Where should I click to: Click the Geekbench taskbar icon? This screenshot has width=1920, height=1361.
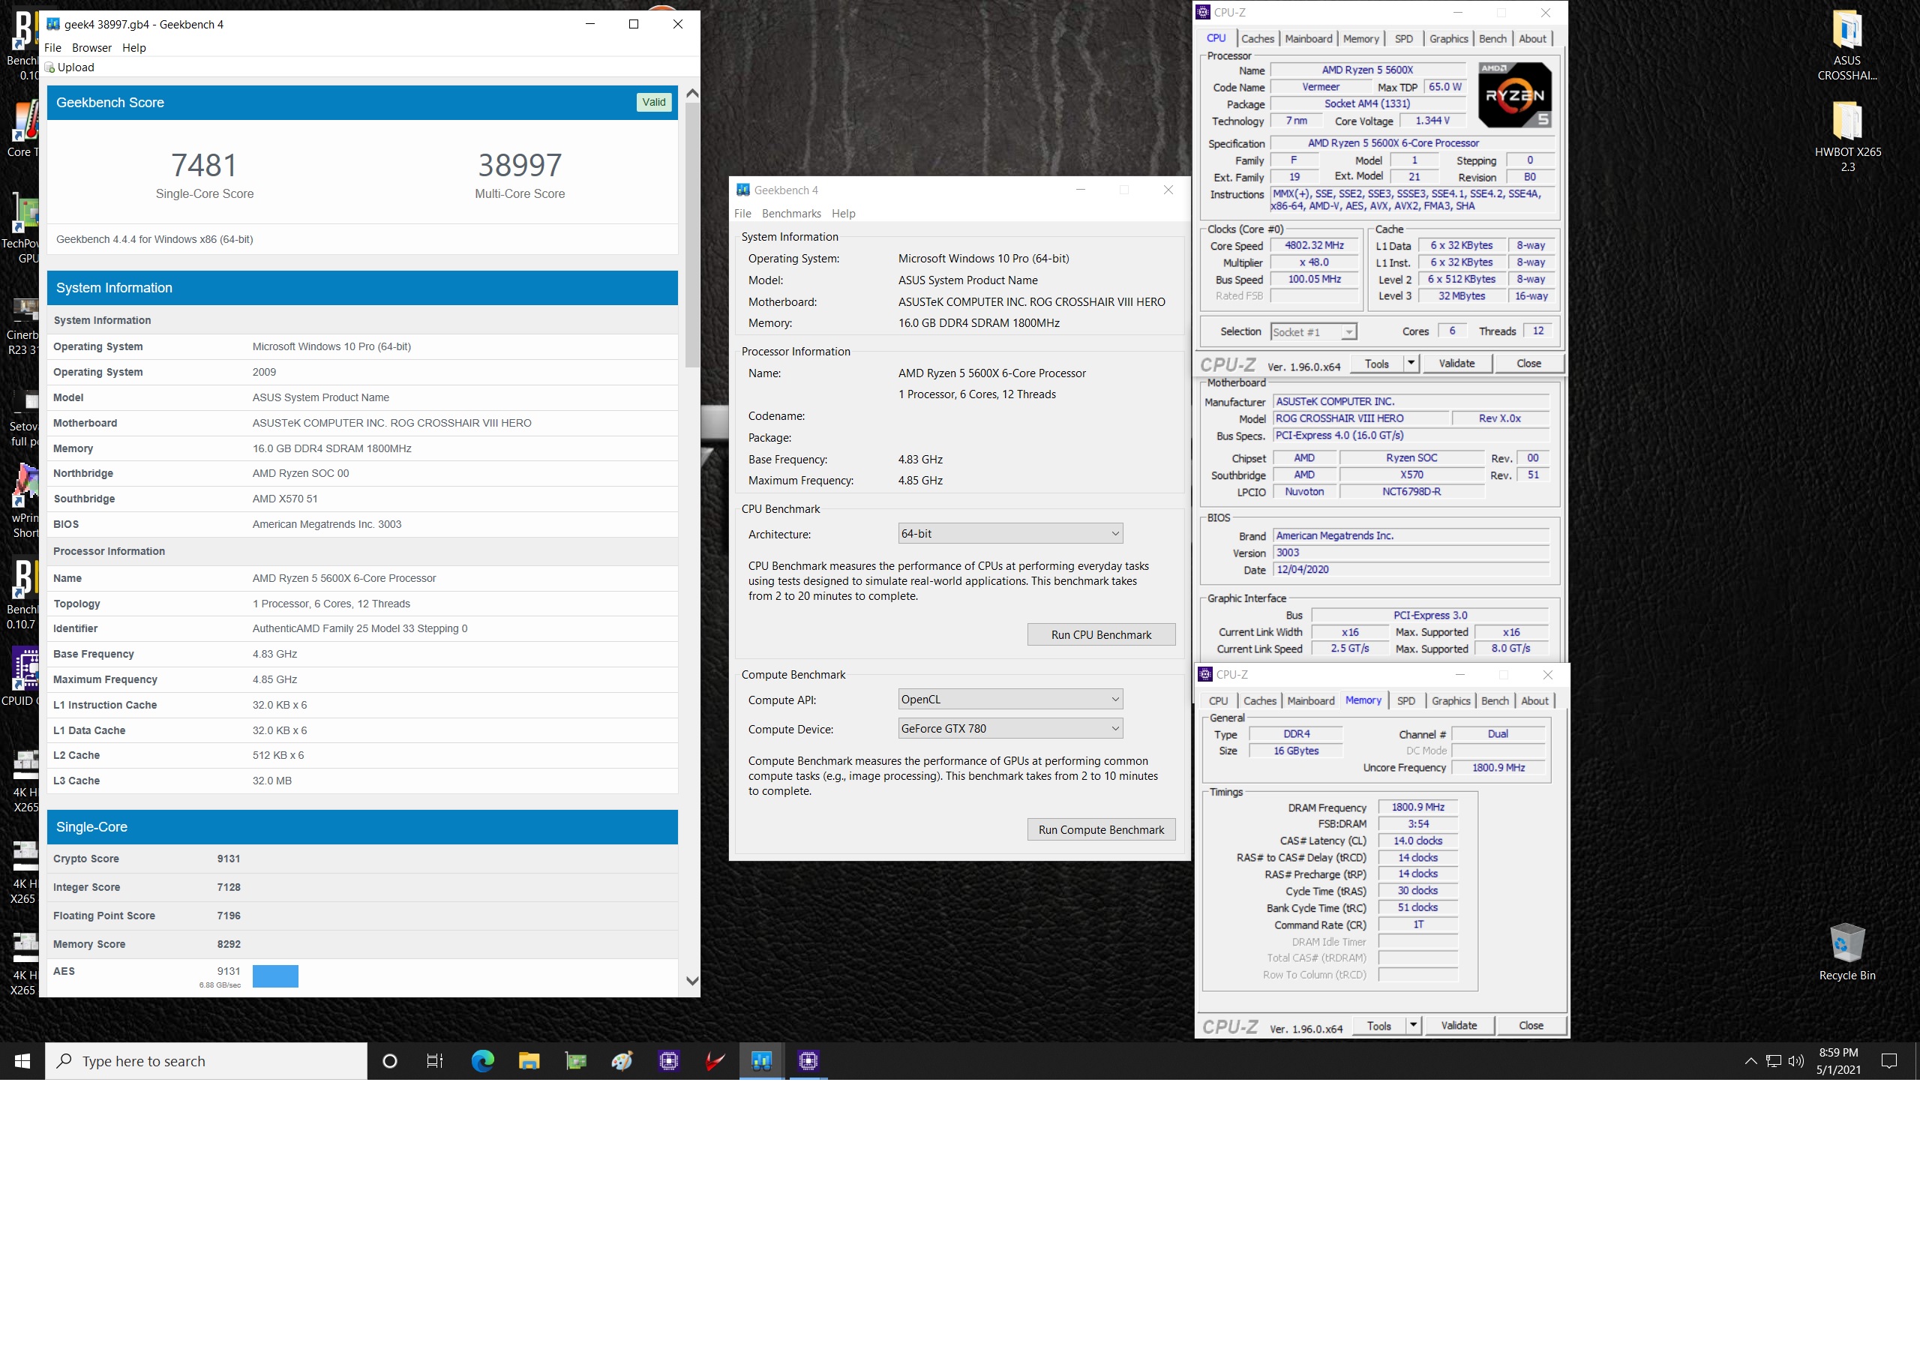click(761, 1061)
